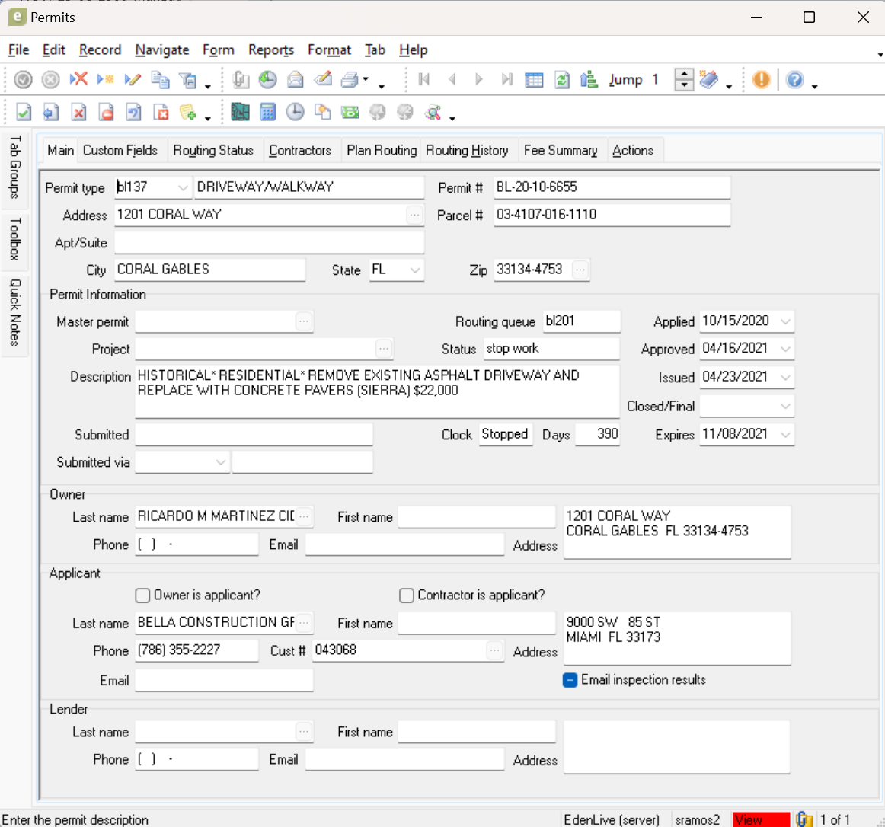The width and height of the screenshot is (885, 827).
Task: Click the Address lookup ellipsis button
Action: pos(414,216)
